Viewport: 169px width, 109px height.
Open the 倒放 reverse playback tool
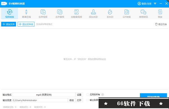(160, 13)
